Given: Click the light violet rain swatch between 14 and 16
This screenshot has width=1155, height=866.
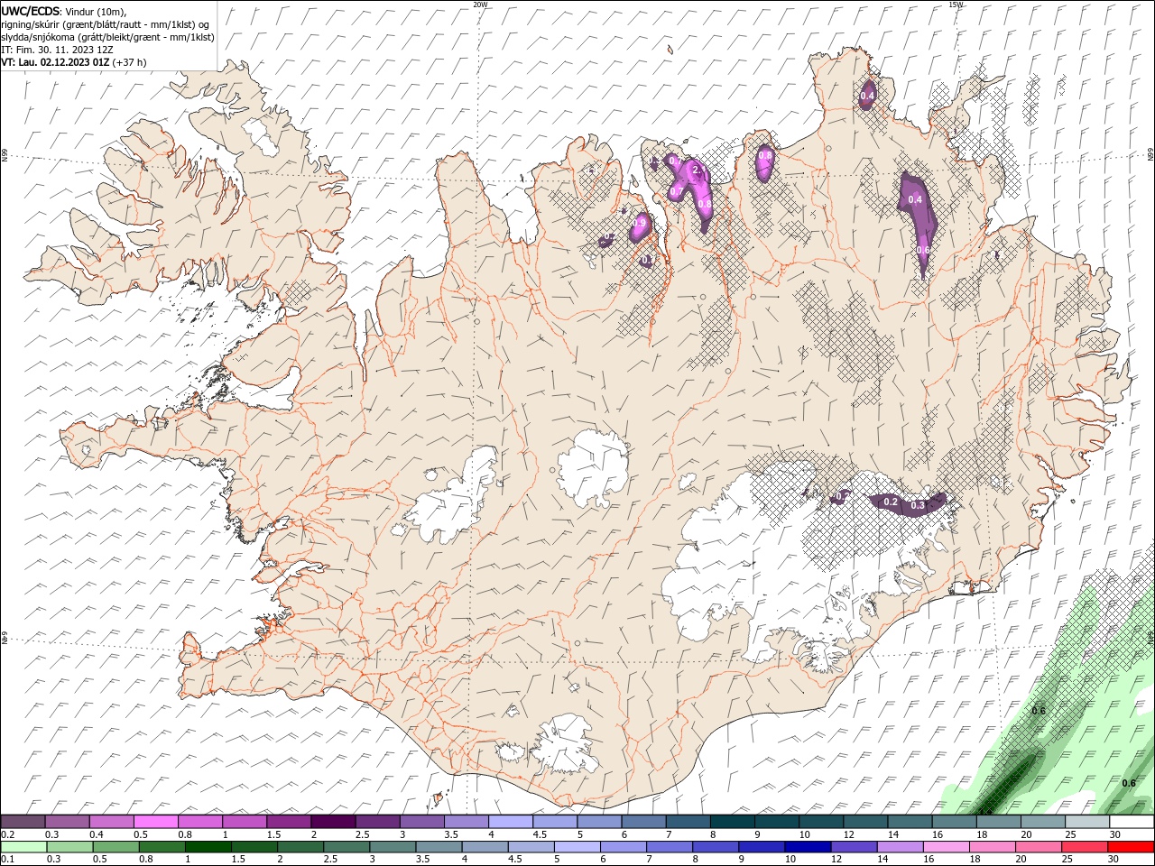Looking at the screenshot, I should (900, 847).
